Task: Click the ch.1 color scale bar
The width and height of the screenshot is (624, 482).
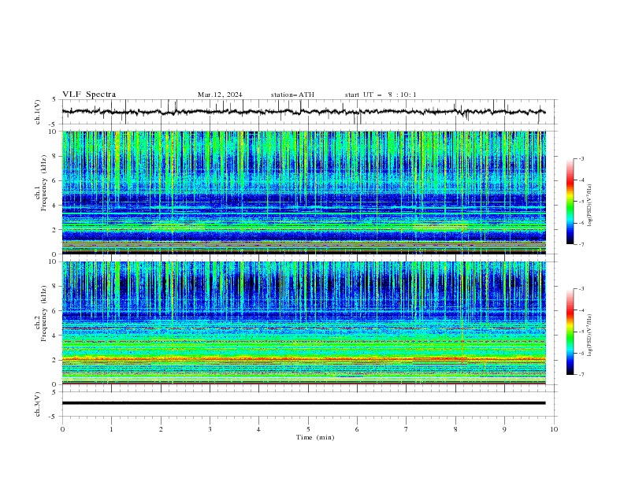Action: pyautogui.click(x=570, y=202)
